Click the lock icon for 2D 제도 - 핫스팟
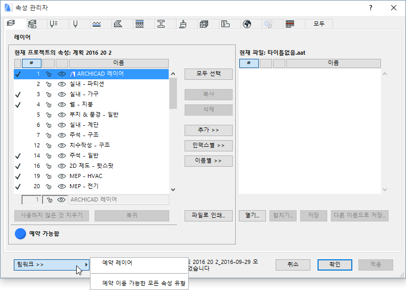 pos(49,166)
